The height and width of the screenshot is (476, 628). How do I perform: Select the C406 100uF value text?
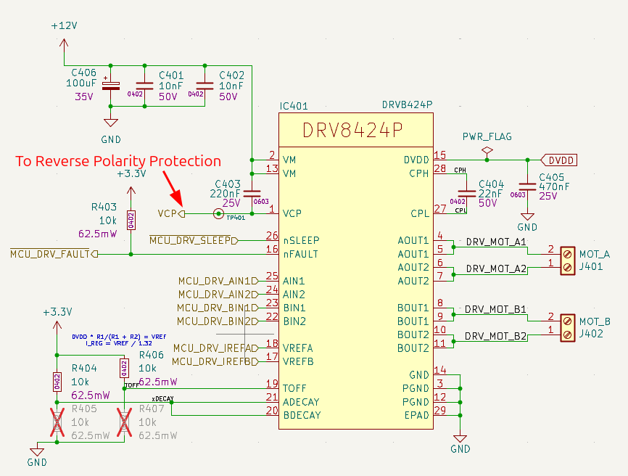point(81,83)
